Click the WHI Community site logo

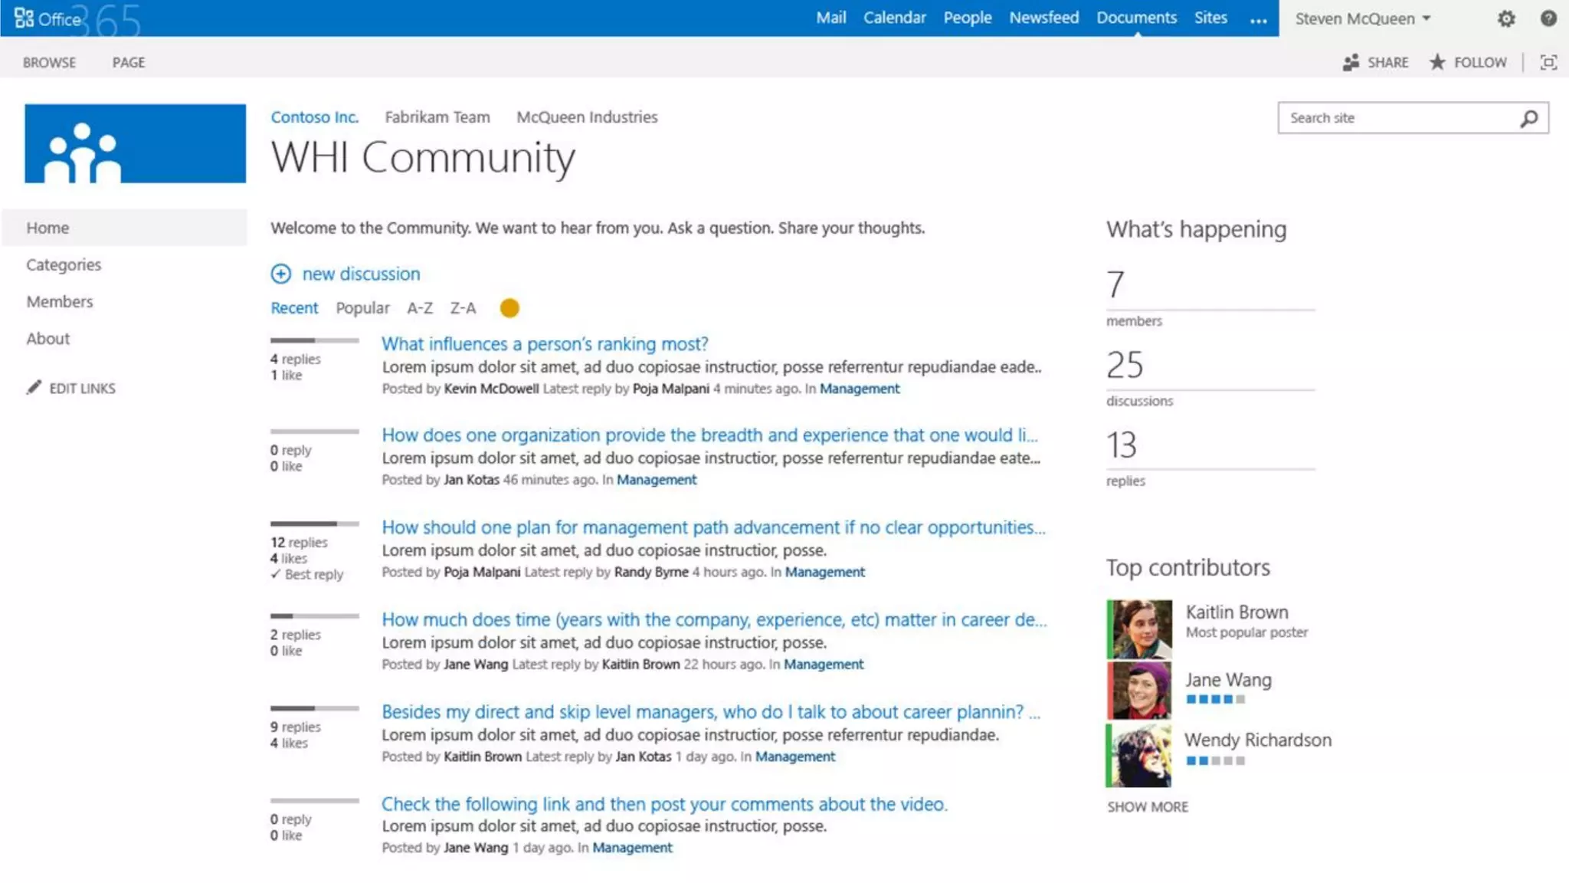point(135,143)
